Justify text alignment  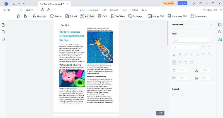(x=192, y=62)
